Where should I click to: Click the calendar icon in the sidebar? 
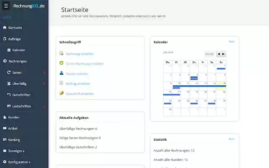point(9,50)
